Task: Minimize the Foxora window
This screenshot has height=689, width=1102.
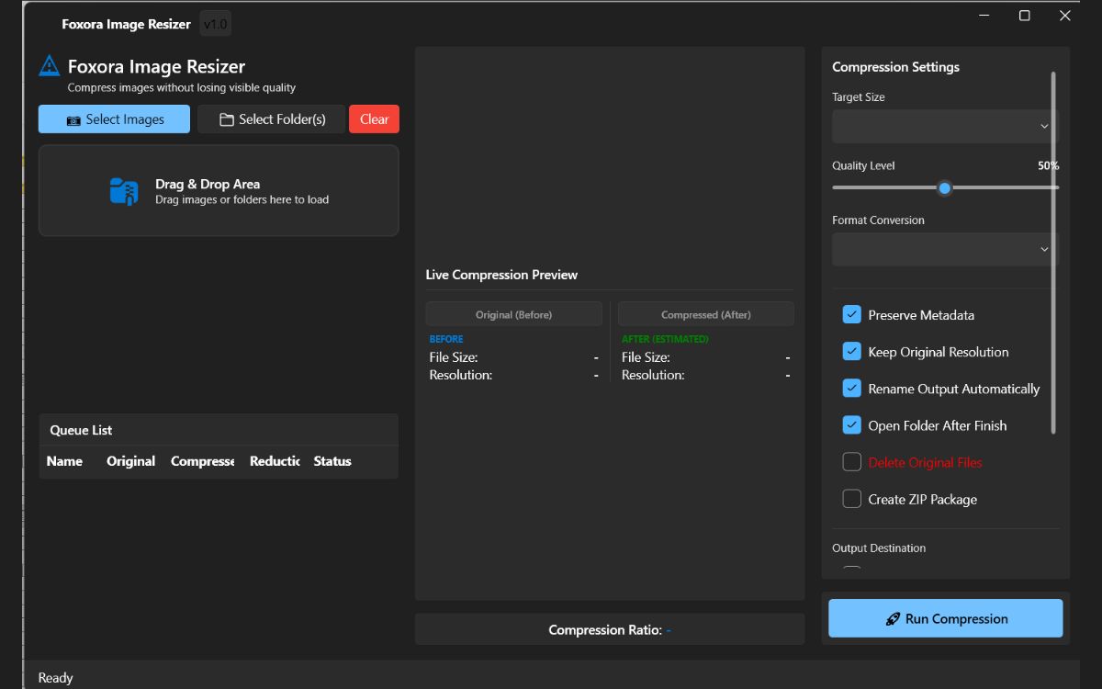Action: (x=984, y=16)
